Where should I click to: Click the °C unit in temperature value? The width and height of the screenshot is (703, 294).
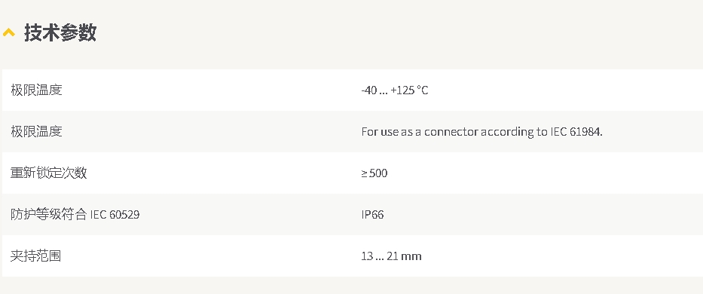[423, 90]
